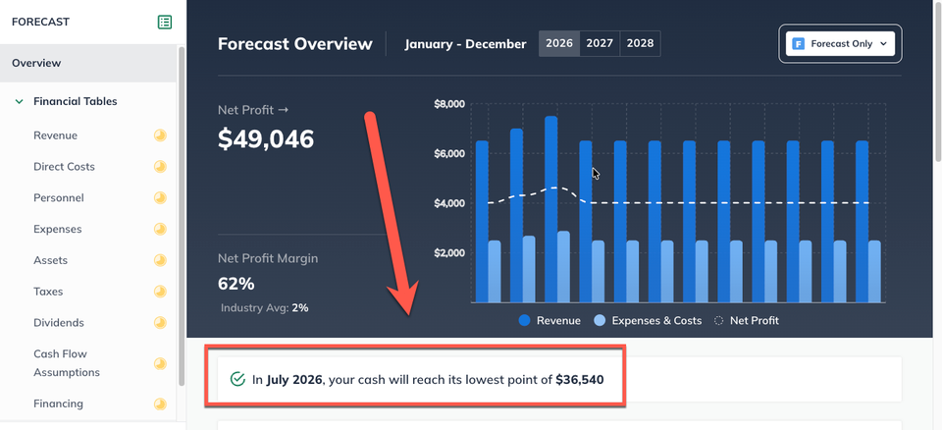Screen dimensions: 942x430
Task: Toggle the Net Profit legend entry
Action: coord(746,321)
